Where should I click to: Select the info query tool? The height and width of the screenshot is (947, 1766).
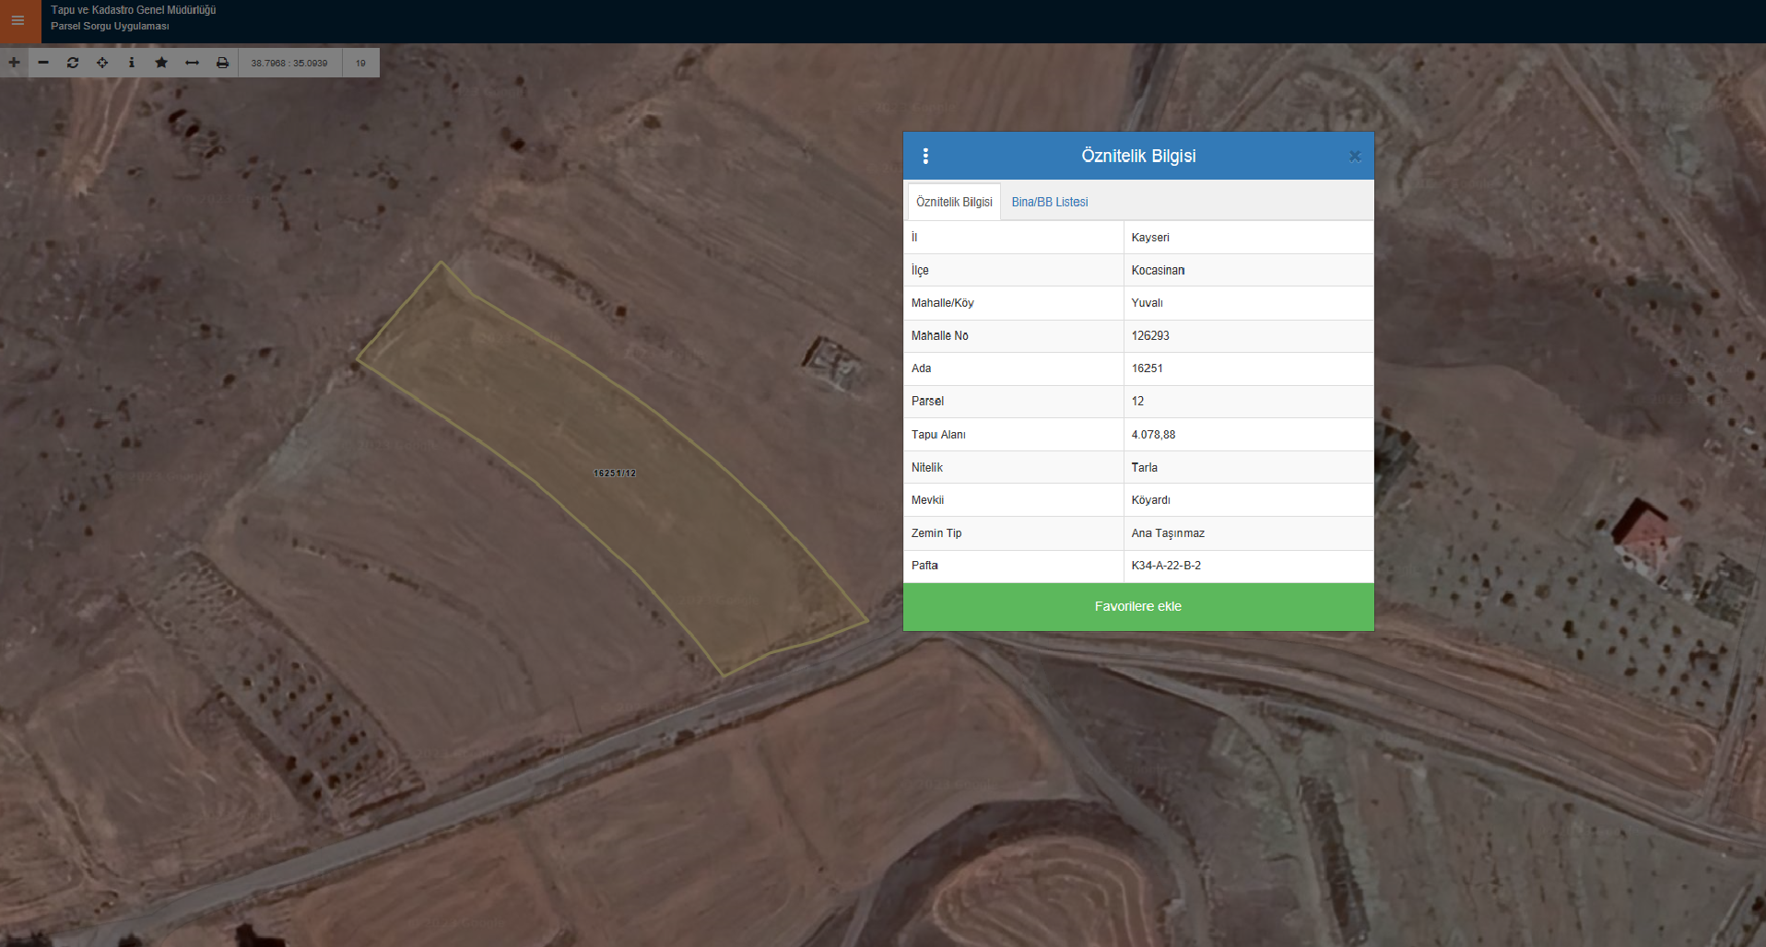click(132, 63)
